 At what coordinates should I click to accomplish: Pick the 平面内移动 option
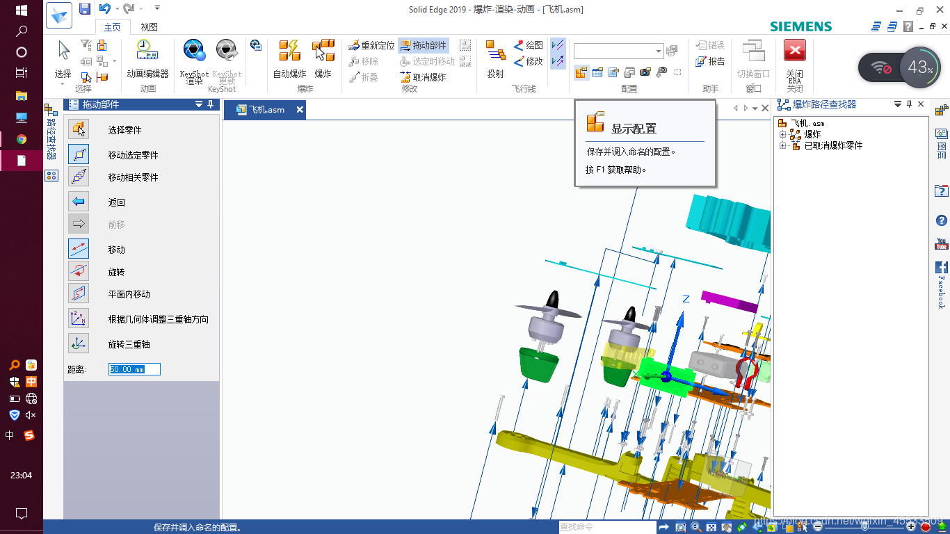click(x=79, y=293)
